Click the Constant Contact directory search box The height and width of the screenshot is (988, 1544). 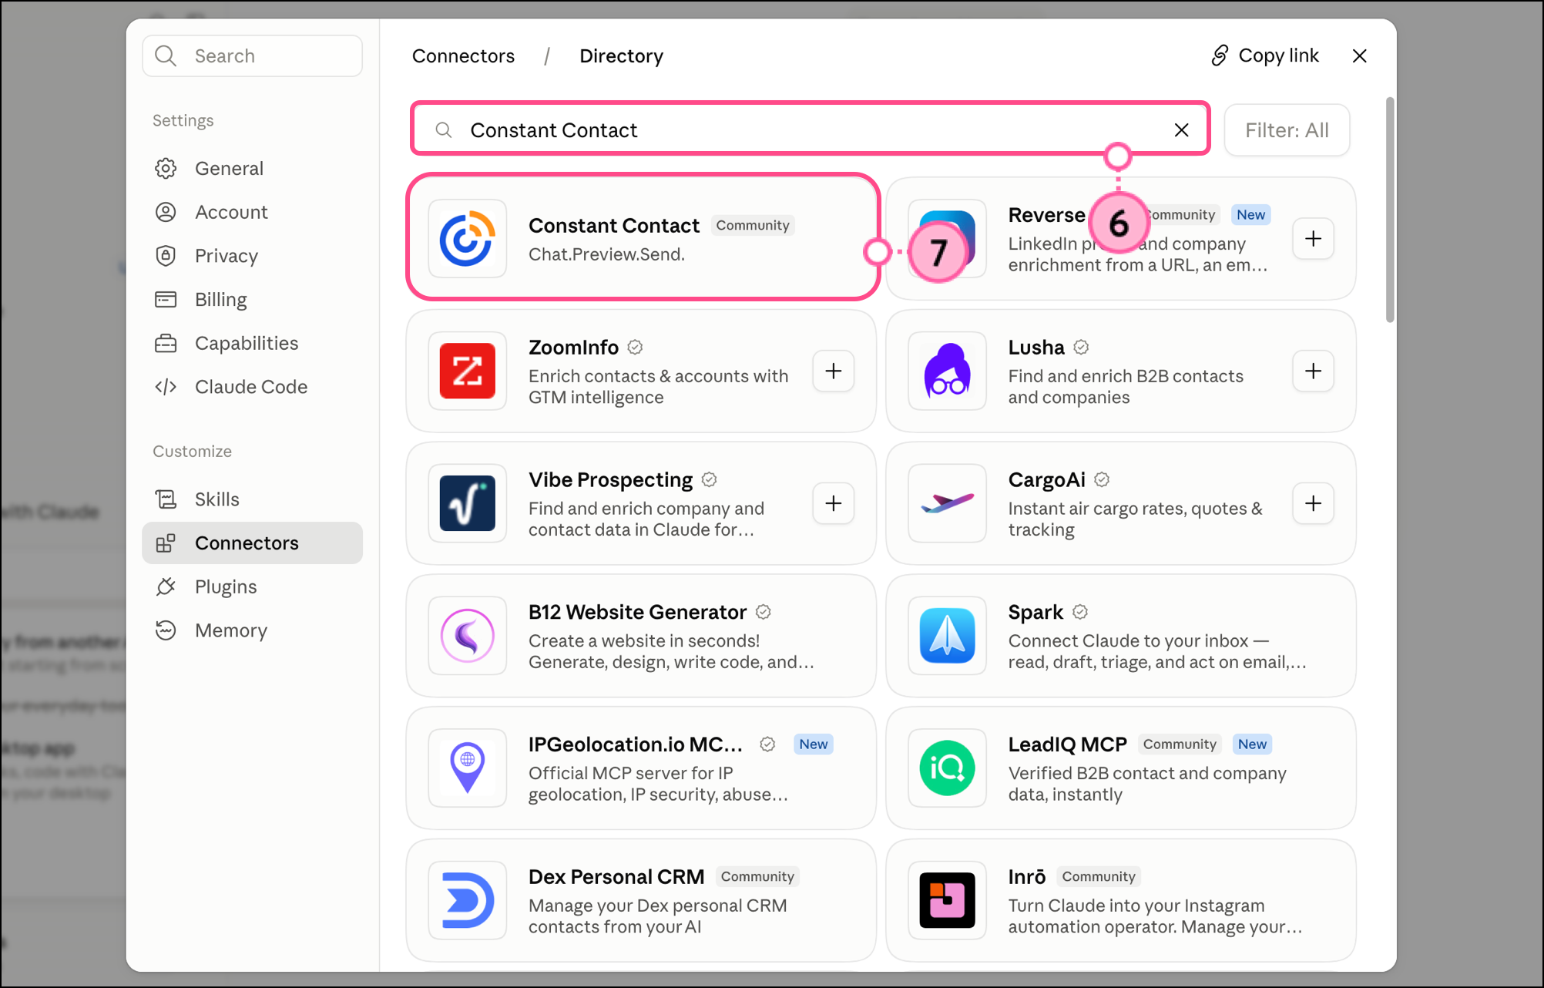[x=809, y=129]
